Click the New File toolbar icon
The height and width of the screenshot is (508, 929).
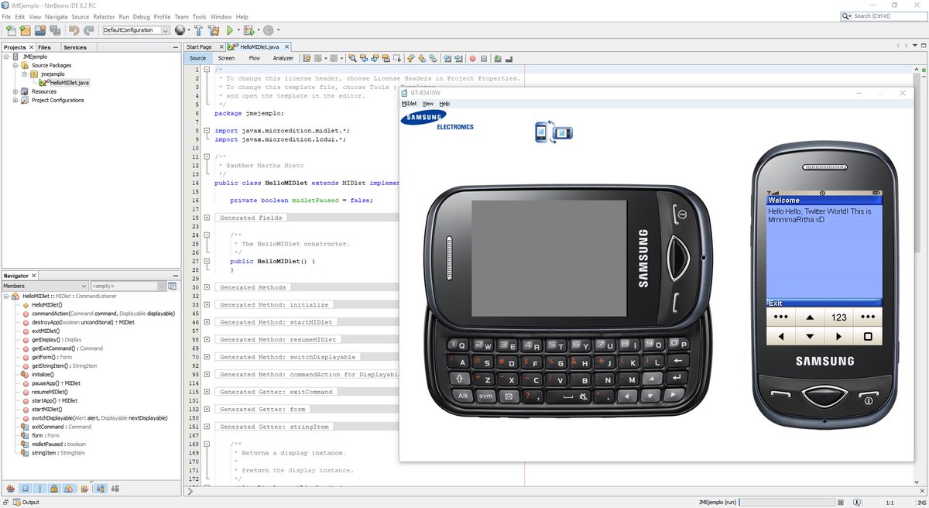[x=11, y=30]
